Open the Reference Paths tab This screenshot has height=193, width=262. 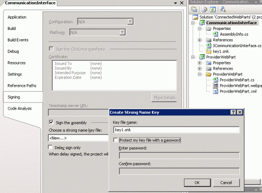pos(22,86)
